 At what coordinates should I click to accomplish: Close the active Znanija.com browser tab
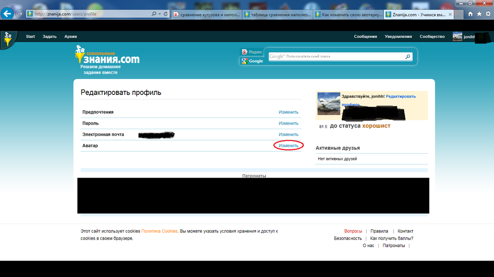[x=450, y=14]
